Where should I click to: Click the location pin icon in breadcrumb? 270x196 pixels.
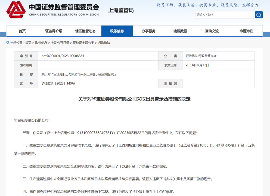pyautogui.click(x=8, y=42)
